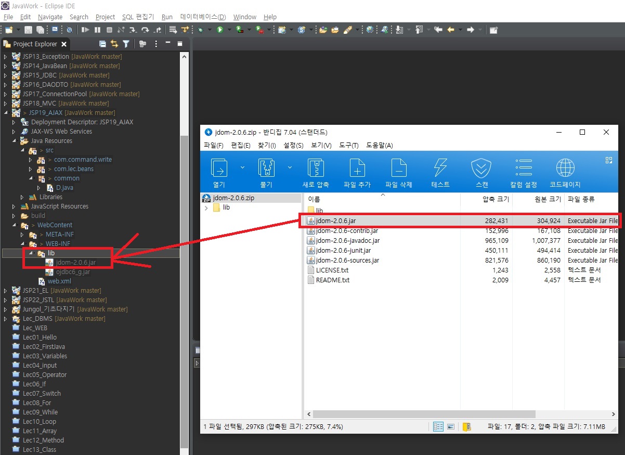Click the Last Edit Location icon

click(x=438, y=30)
